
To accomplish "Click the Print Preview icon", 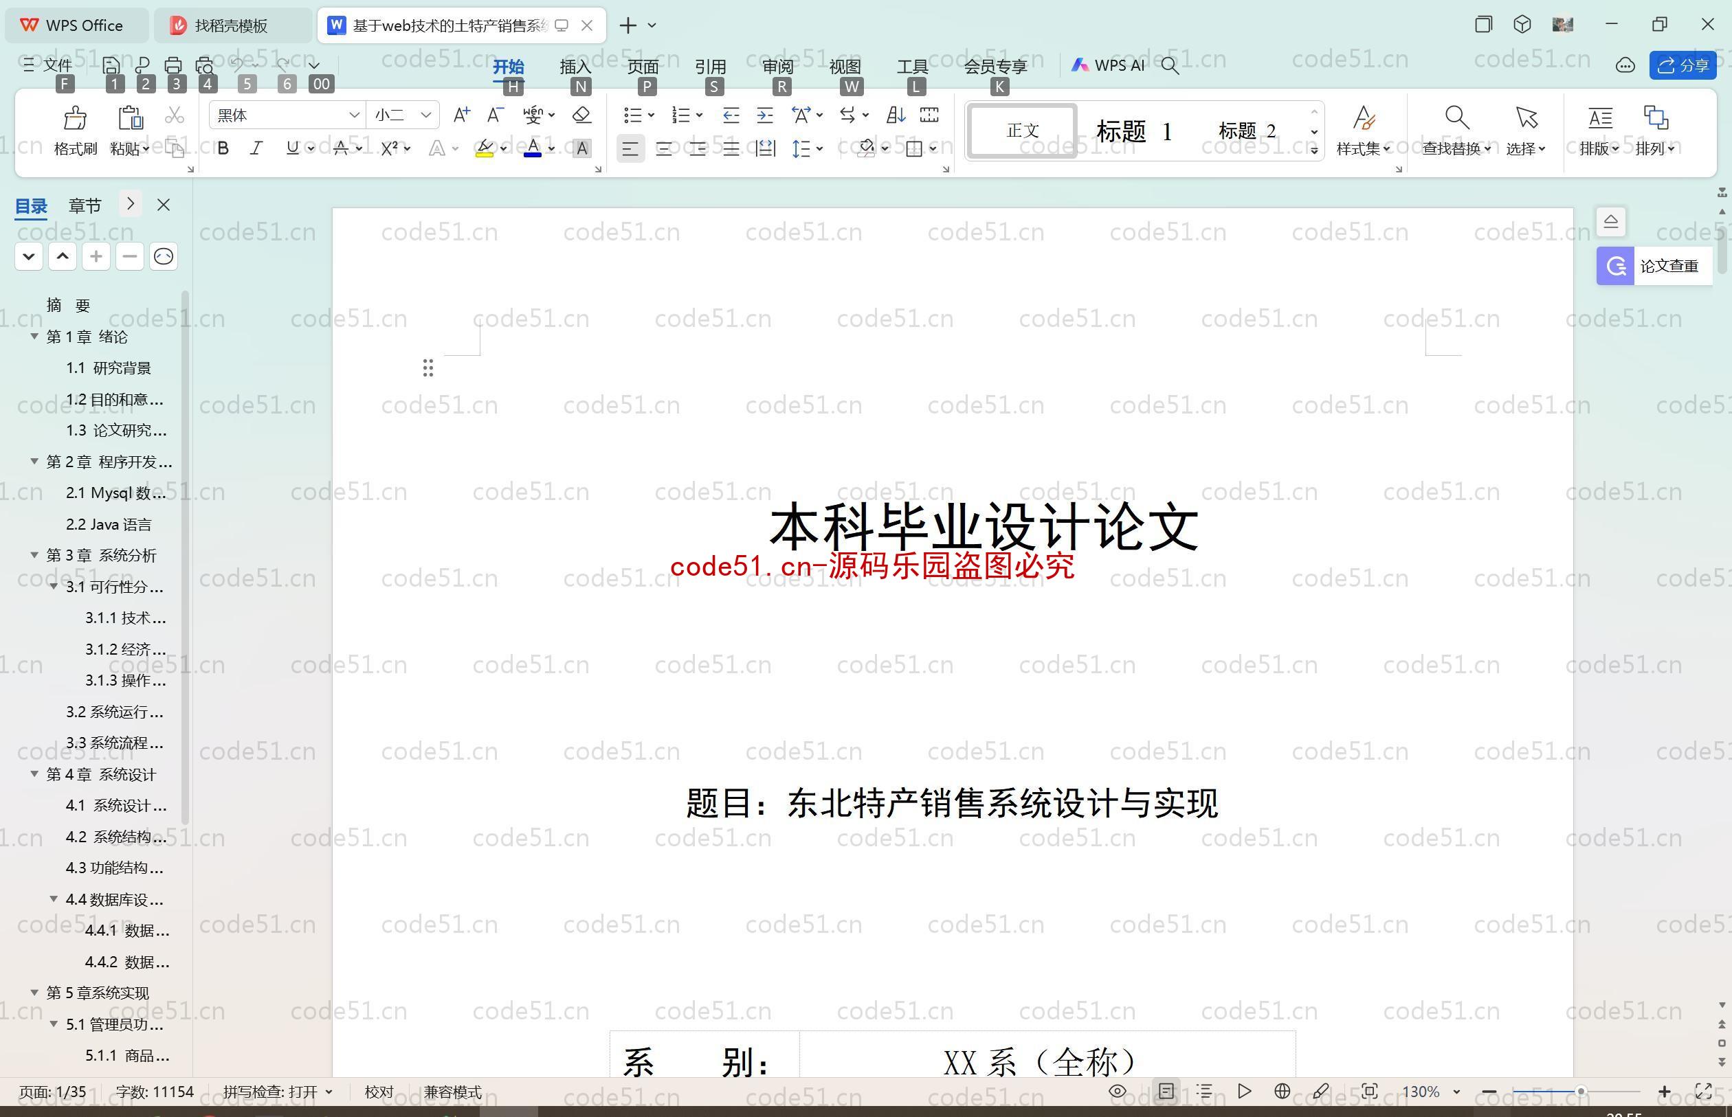I will click(205, 65).
